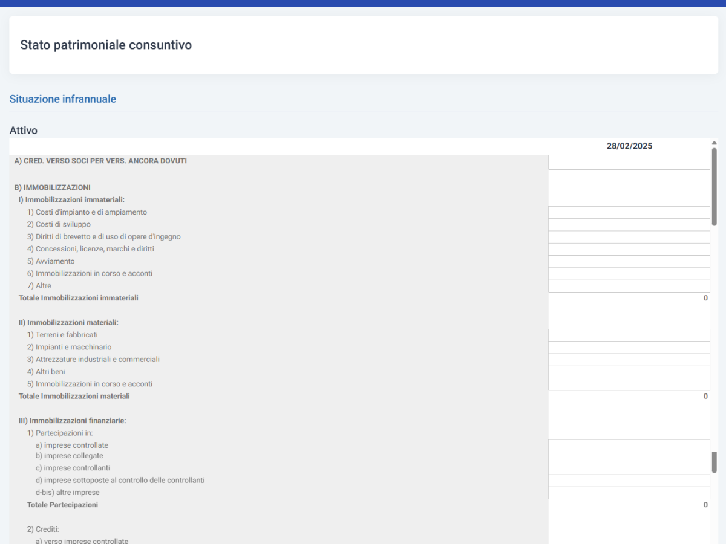
Task: Click the 1) Partecipazioni in: label
Action: tap(60, 433)
